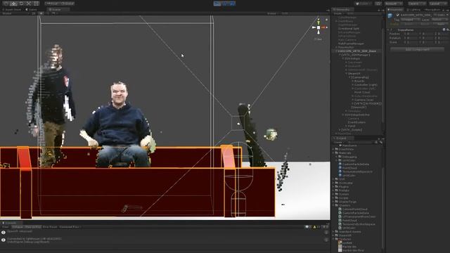Select the Rect transform tool

36,4
